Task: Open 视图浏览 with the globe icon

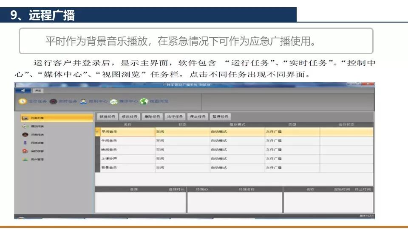Action: (x=154, y=101)
